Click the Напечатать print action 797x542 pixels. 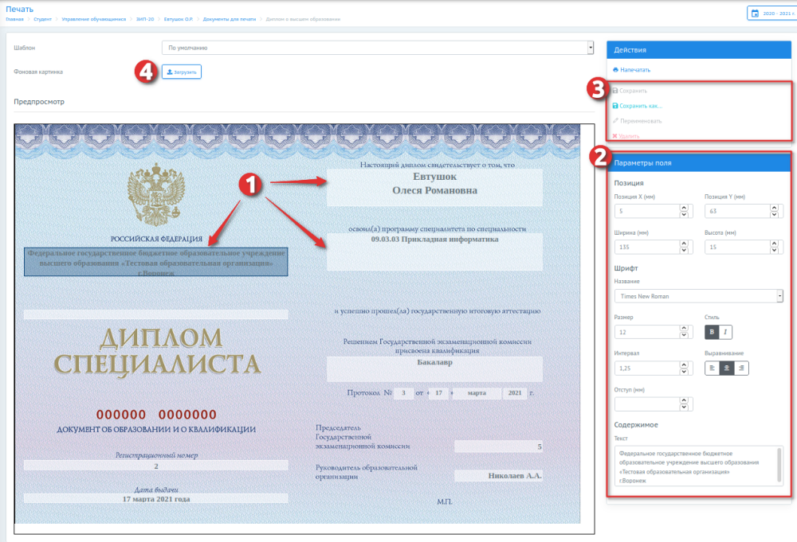(x=631, y=70)
